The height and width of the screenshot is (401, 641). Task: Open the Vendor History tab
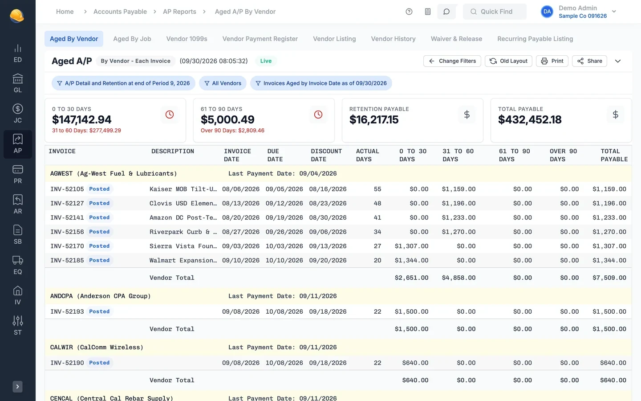[394, 39]
